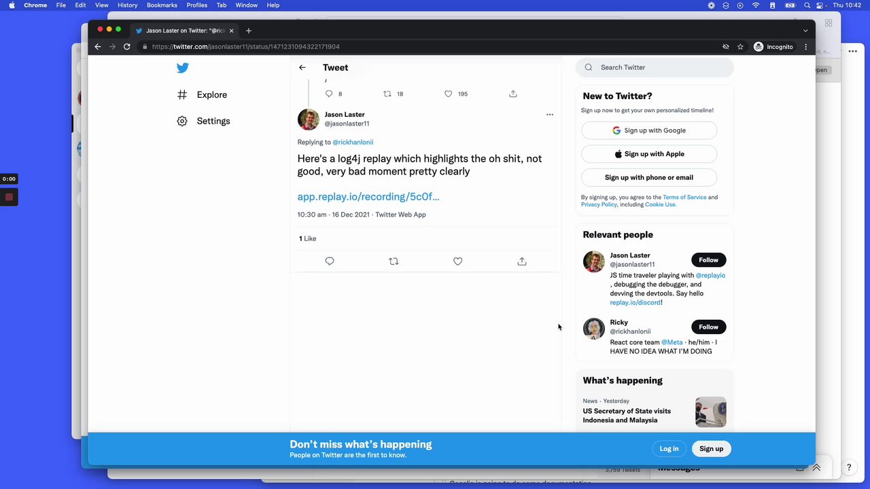Click Sign up with phone or email
870x489 pixels.
click(649, 177)
